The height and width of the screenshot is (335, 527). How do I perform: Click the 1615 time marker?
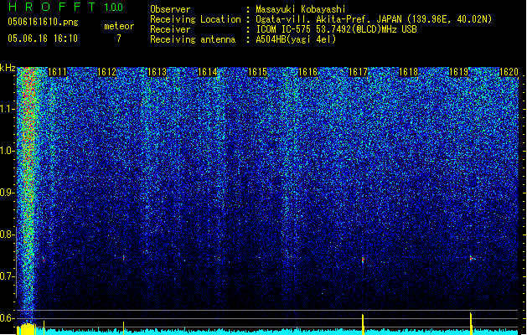[257, 72]
